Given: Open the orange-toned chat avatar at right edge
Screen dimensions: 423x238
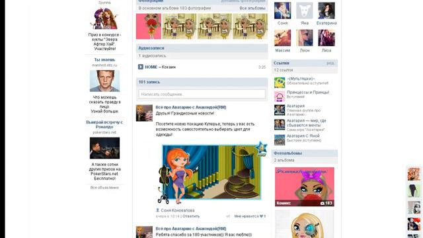Looking at the screenshot, I should (414, 174).
